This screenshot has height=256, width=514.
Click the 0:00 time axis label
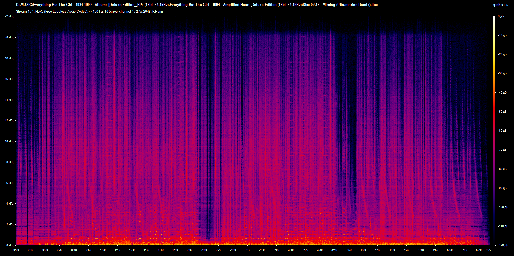[x=16, y=250]
